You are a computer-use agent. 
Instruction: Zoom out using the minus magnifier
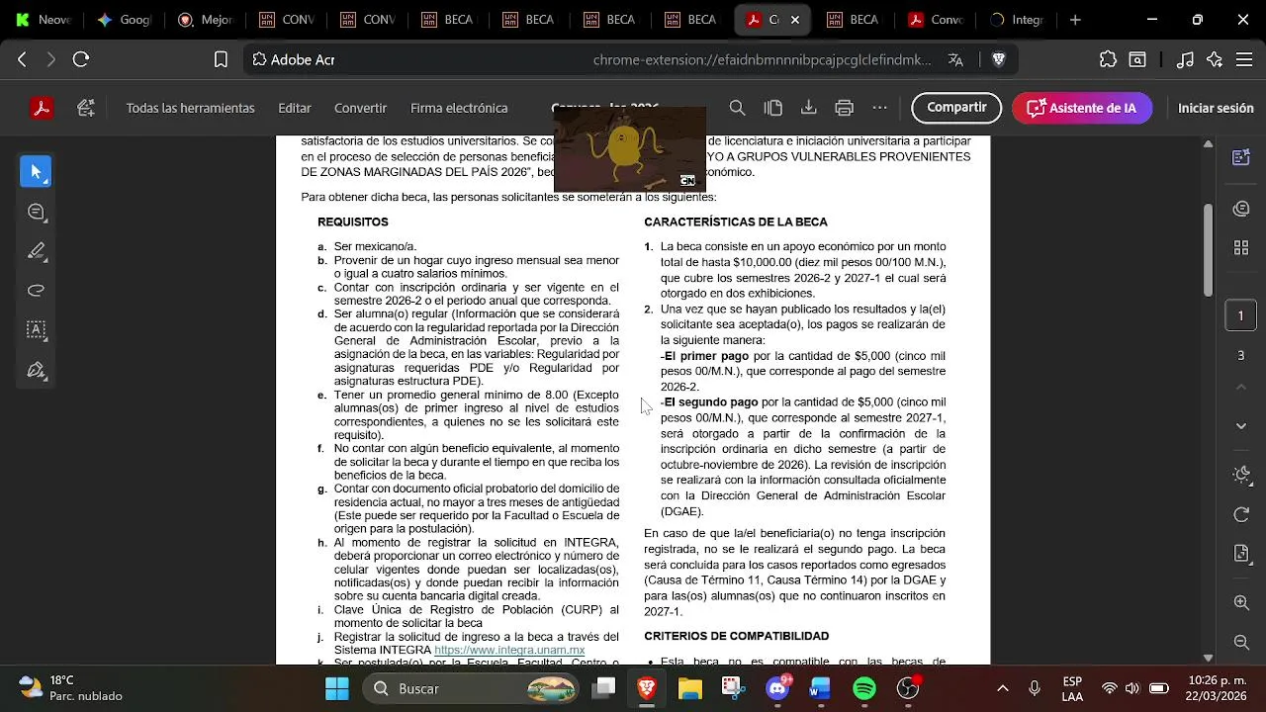pos(1241,643)
